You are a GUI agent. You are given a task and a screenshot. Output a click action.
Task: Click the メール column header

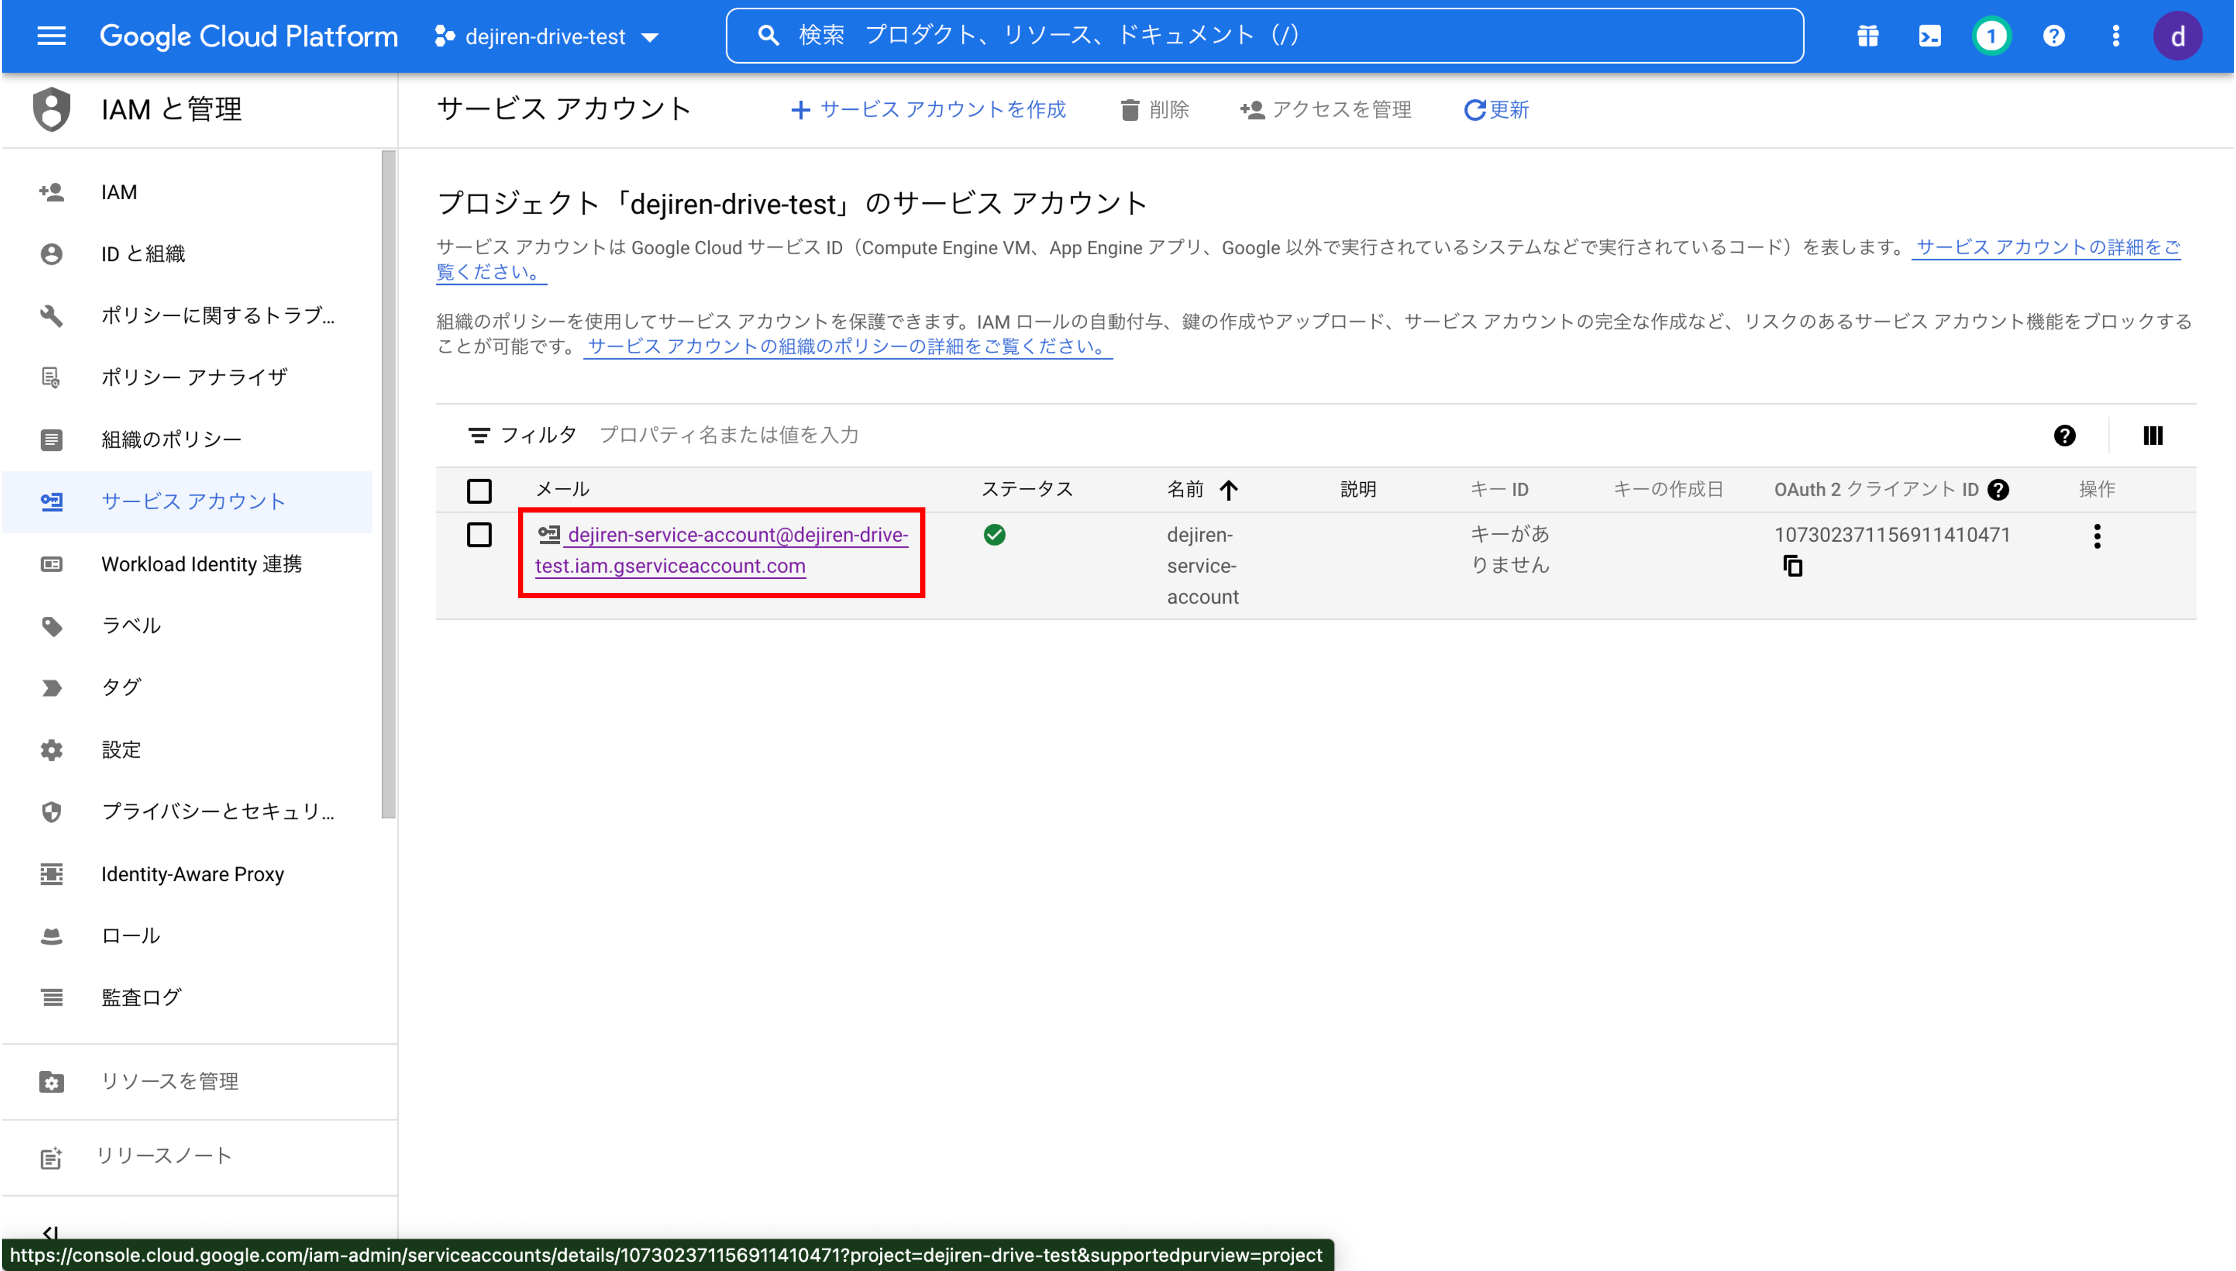pos(563,490)
